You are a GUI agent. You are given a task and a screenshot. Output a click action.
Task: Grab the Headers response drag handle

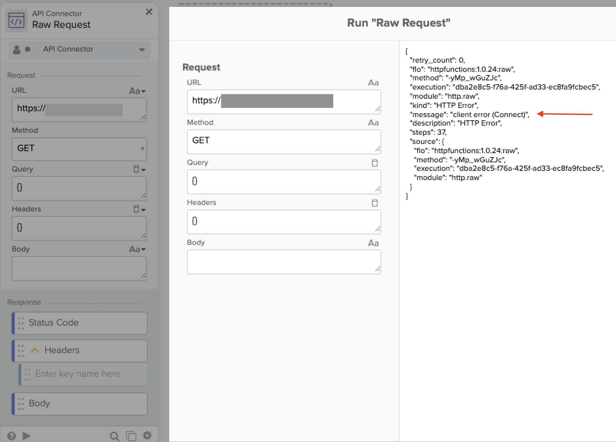pos(21,351)
